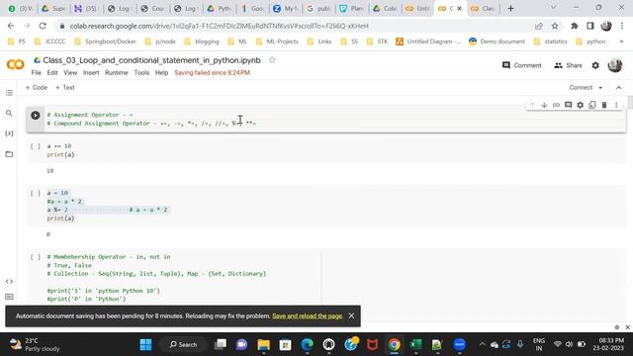The image size is (633, 356).
Task: Expand the Connect runtime dropdown arrow
Action: 600,88
